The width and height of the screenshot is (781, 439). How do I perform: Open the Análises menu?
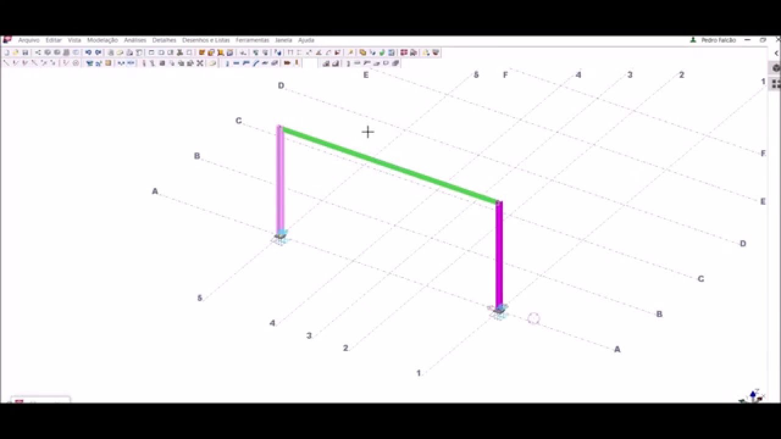135,40
